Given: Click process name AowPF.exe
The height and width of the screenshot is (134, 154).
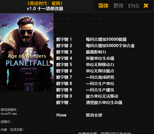Looking at the screenshot, I should click(x=9, y=114).
